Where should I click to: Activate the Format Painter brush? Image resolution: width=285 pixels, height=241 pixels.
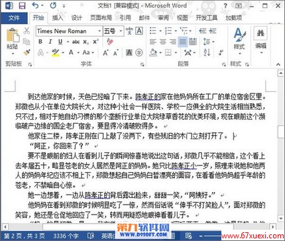click(x=27, y=52)
